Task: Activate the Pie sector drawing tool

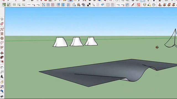Action: 2,47
